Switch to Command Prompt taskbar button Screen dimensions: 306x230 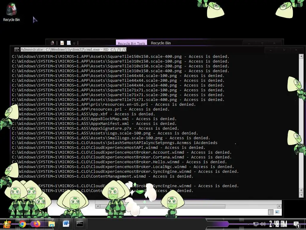pyautogui.click(x=79, y=224)
